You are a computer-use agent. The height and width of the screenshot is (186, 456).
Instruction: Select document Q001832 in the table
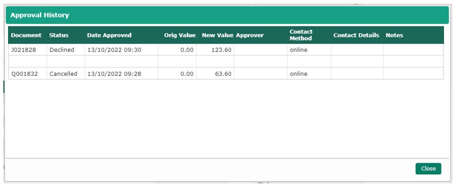(22, 74)
